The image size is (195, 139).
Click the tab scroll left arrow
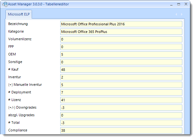click(x=176, y=14)
